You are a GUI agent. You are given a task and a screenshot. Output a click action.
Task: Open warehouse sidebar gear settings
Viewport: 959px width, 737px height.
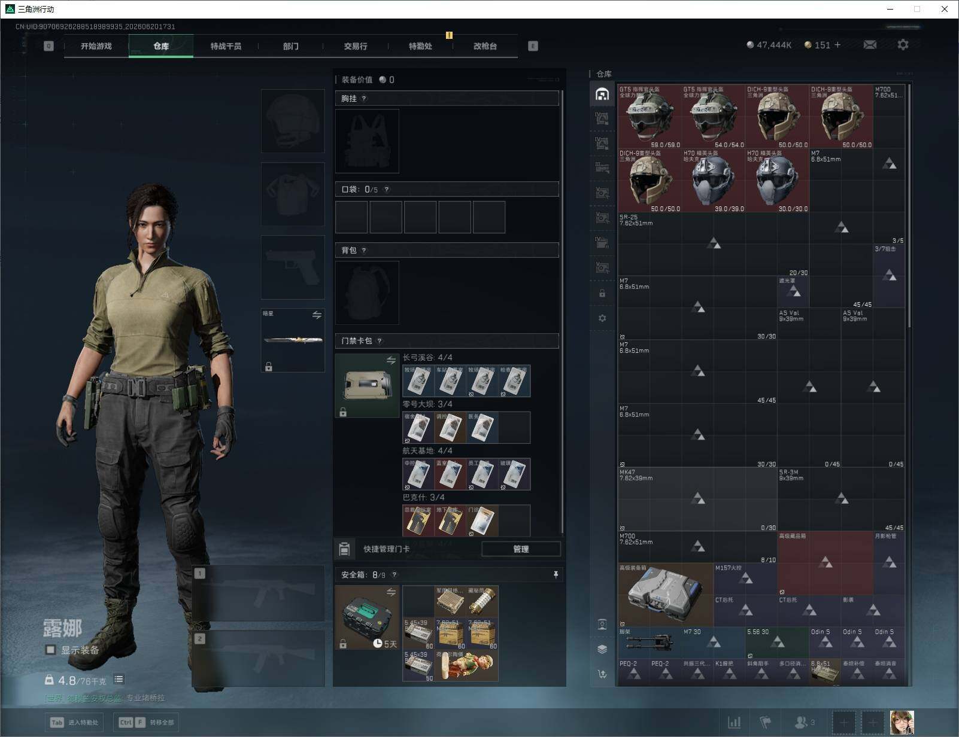602,318
